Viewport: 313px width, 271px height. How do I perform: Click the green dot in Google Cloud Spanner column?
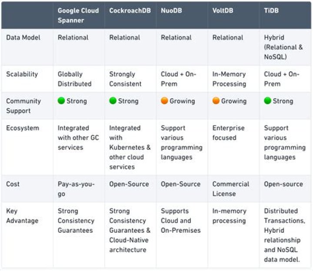(x=61, y=101)
